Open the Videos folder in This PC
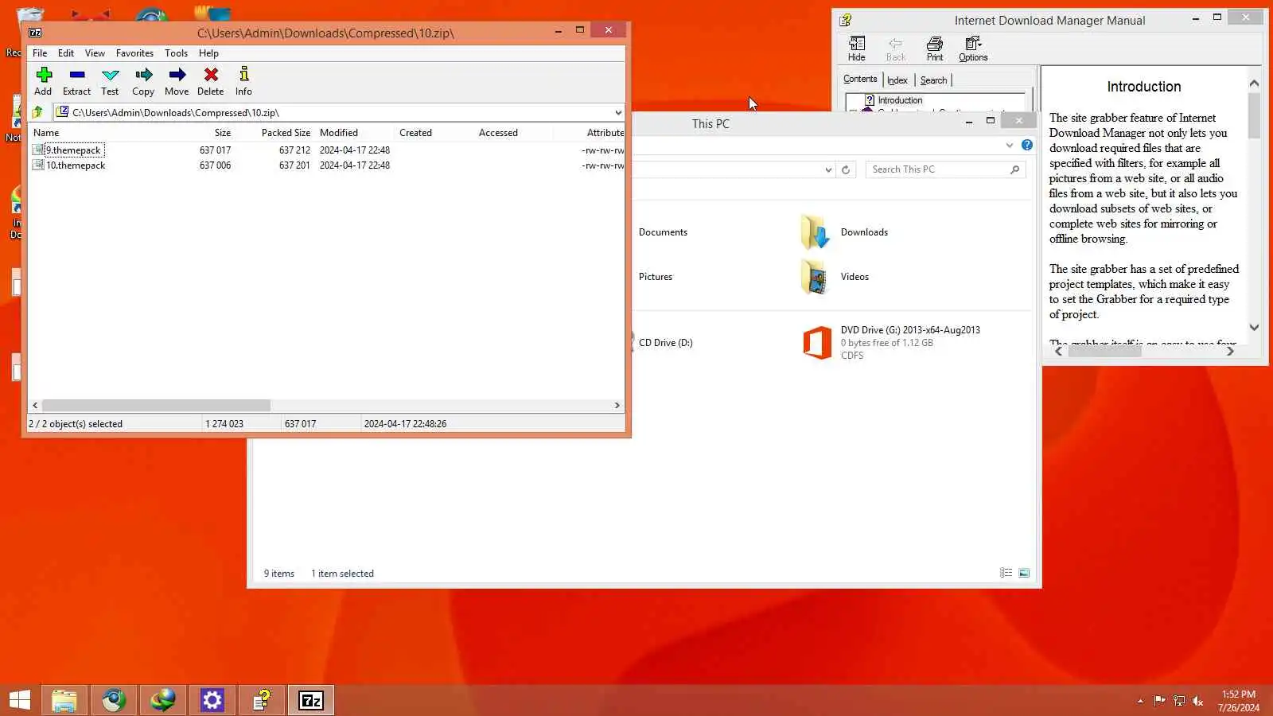 [835, 277]
